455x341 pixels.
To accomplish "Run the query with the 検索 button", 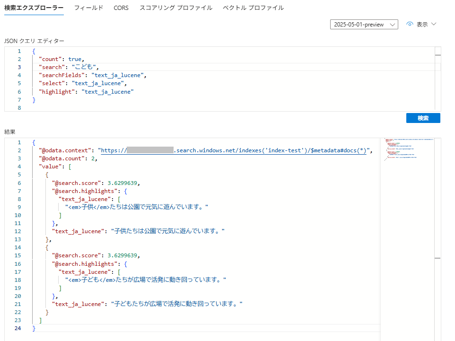I will [x=423, y=118].
